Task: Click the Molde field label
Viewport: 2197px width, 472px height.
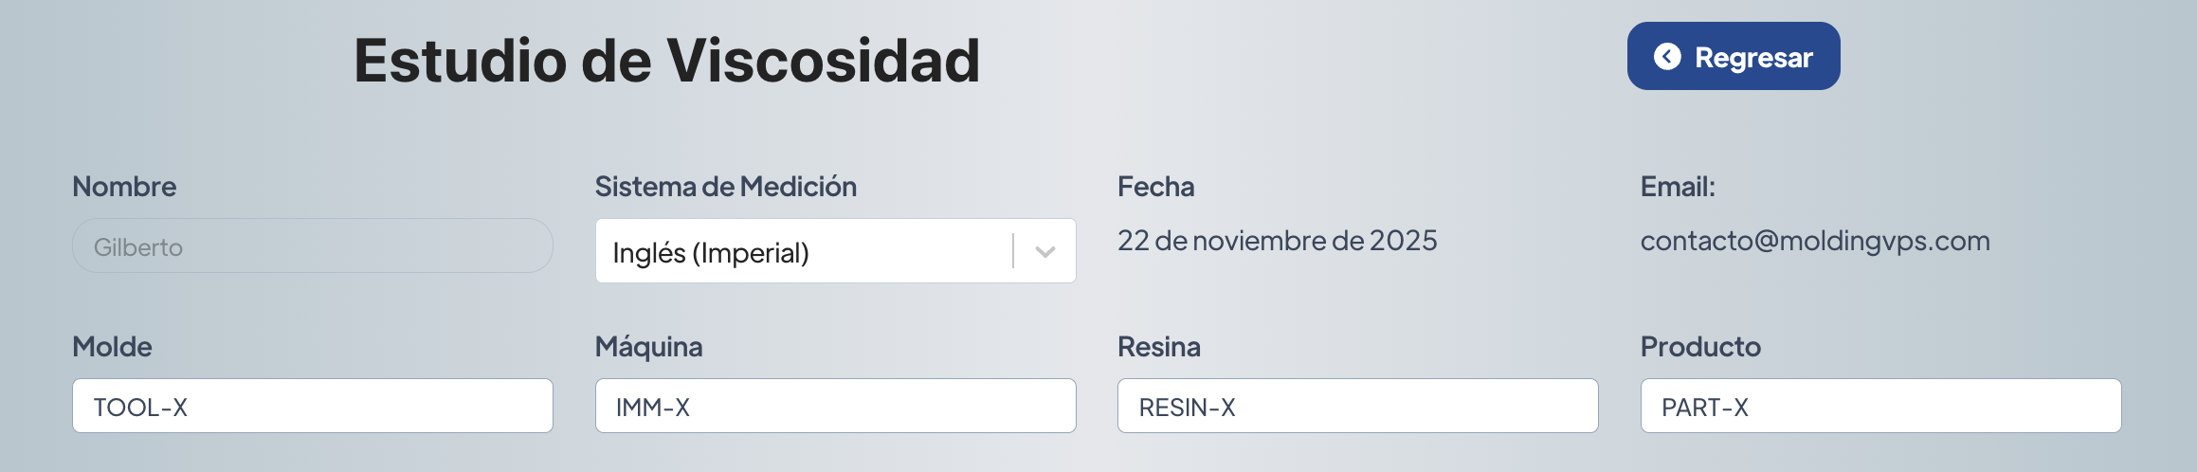Action: click(x=112, y=347)
